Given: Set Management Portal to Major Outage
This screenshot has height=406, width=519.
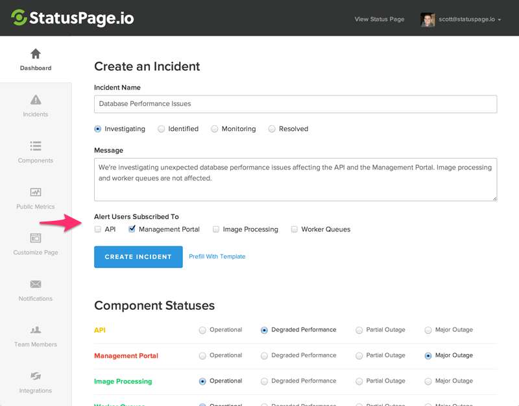Looking at the screenshot, I should [428, 355].
